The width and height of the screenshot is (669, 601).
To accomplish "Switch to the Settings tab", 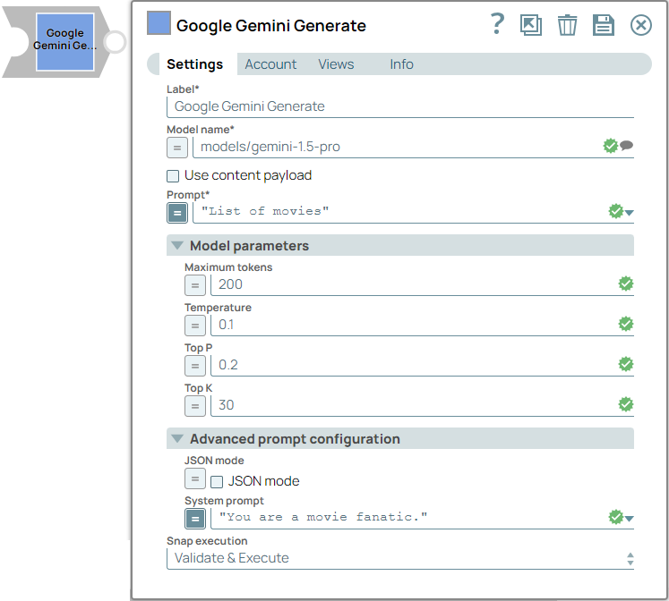I will coord(194,64).
